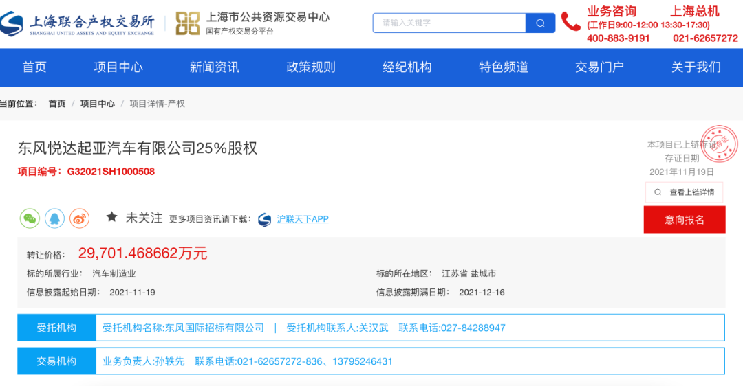The width and height of the screenshot is (743, 386).
Task: Click the transfer price 29,701.468662万元
Action: tap(142, 253)
